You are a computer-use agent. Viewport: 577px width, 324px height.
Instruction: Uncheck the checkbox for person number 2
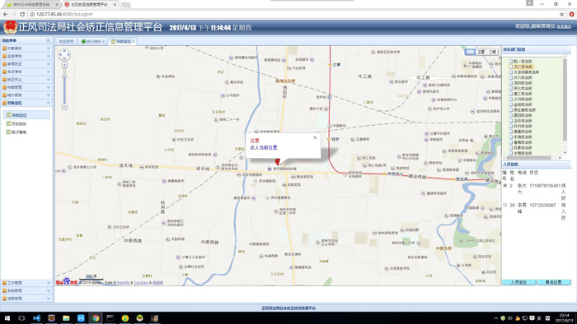coord(504,186)
